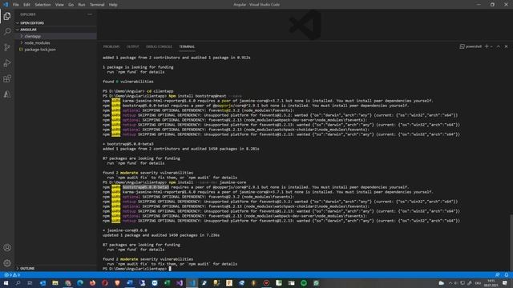Click the terminal vertical scrollbar
This screenshot has height=288, width=513.
tap(511, 242)
